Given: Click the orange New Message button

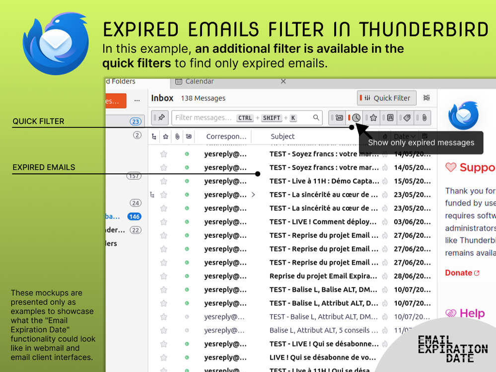Looking at the screenshot, I should (x=116, y=101).
